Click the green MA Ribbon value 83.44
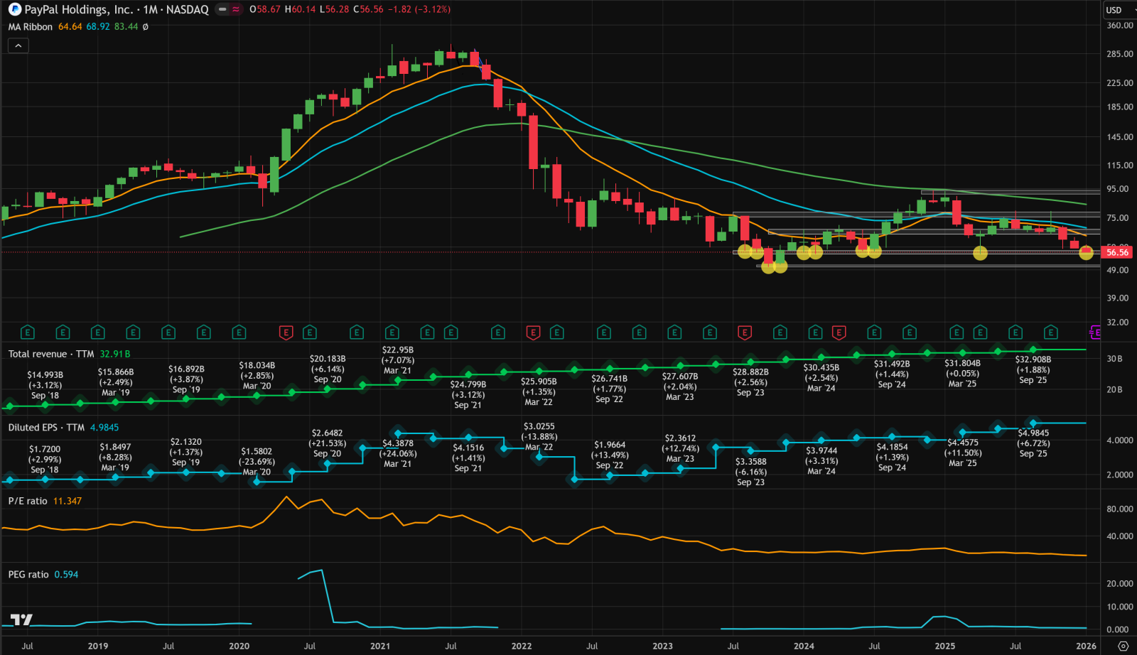The width and height of the screenshot is (1137, 655). [126, 27]
